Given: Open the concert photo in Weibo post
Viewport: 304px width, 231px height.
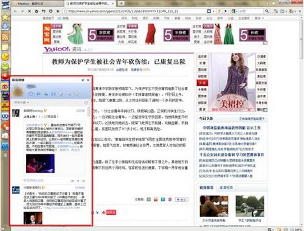Looking at the screenshot, I should click(x=40, y=164).
